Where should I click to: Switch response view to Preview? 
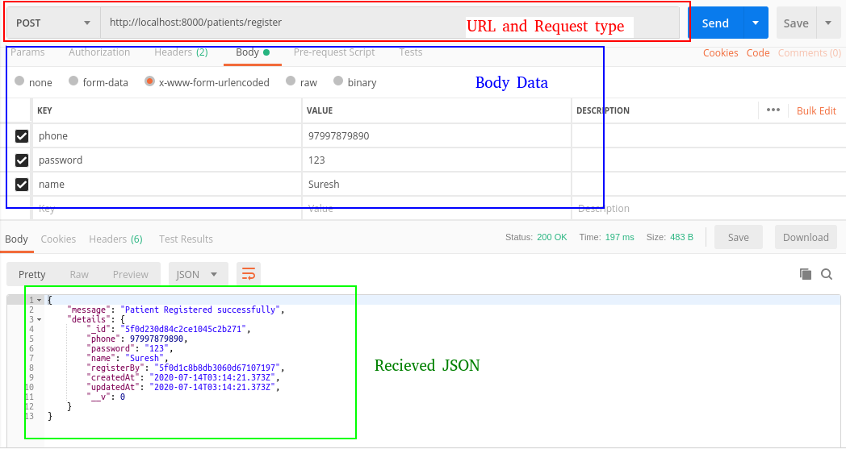pos(130,274)
